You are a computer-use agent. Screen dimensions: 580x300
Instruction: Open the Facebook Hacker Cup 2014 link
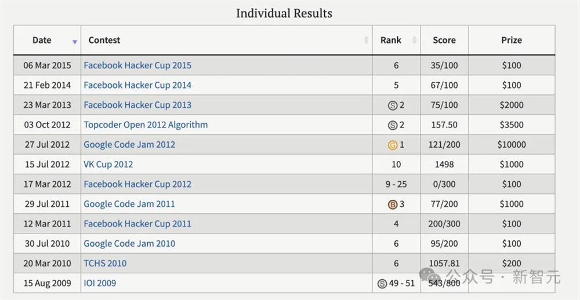137,85
